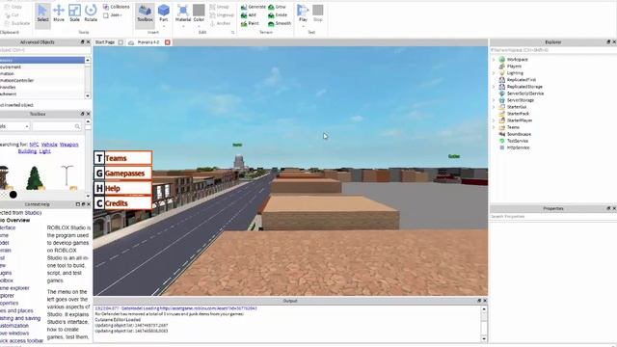The height and width of the screenshot is (347, 617).
Task: Expand the StarterGui node
Action: (494, 107)
